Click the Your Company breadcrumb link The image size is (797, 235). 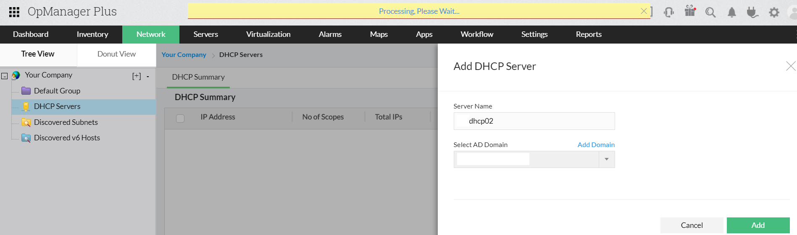[x=184, y=55]
